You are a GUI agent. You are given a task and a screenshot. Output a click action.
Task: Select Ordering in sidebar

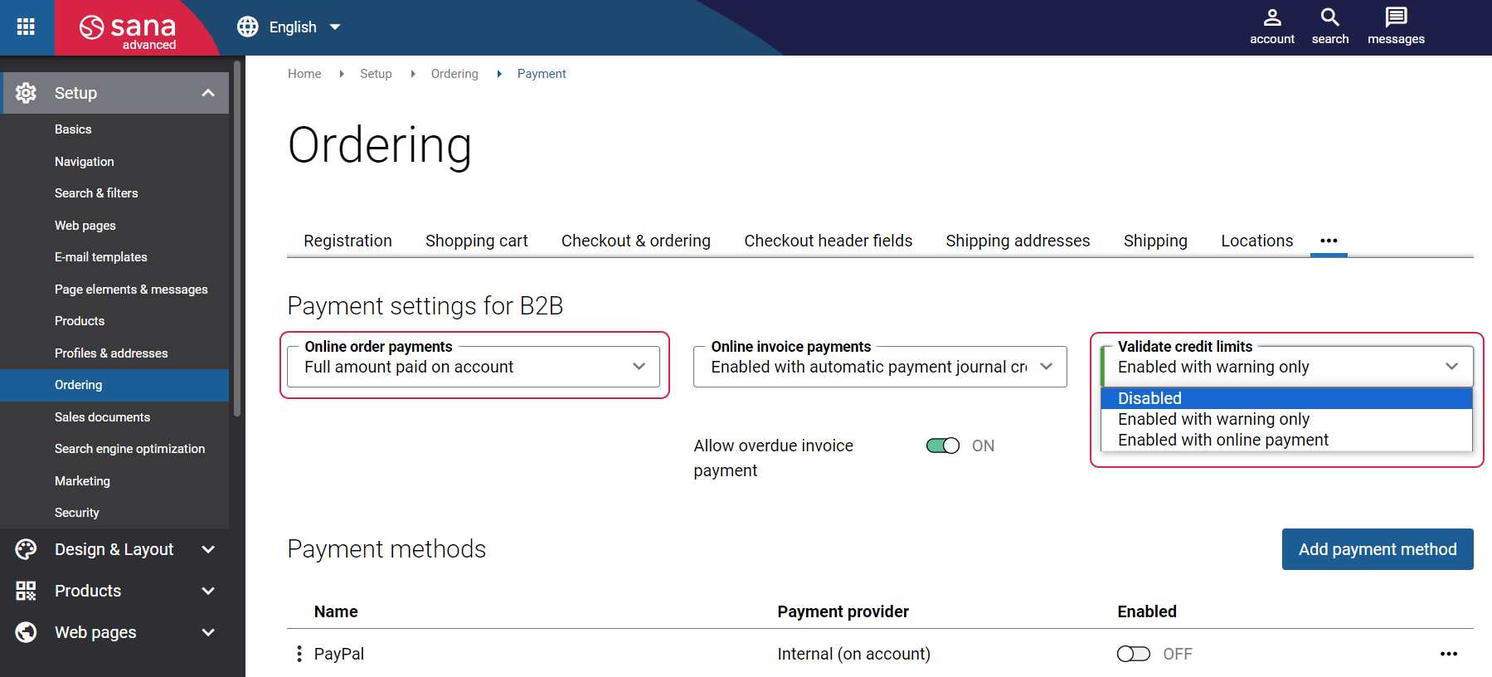pos(114,385)
